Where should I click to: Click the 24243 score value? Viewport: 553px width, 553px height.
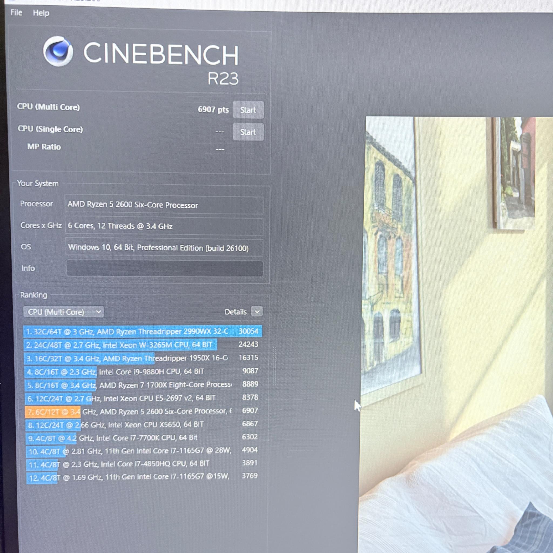click(248, 344)
